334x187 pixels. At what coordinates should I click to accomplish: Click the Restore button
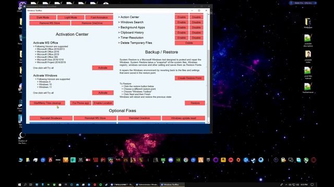[x=195, y=103]
